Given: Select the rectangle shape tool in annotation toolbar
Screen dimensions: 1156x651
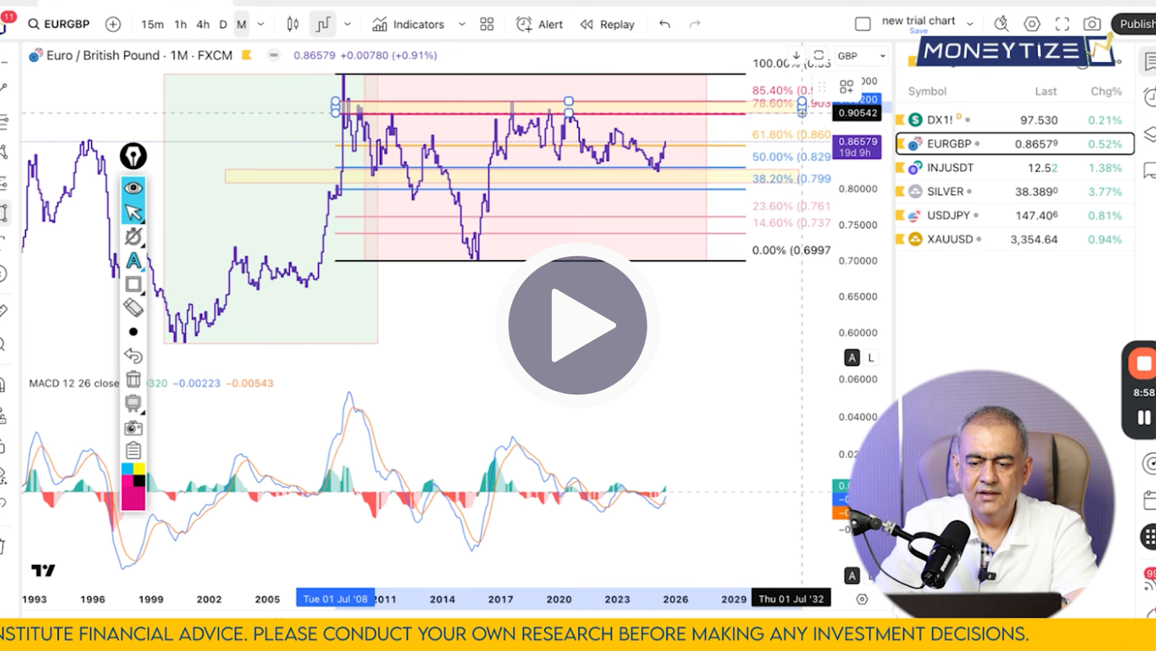Looking at the screenshot, I should (133, 284).
